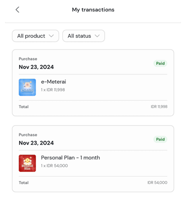Click the Total label in Personal Plan card
This screenshot has width=186, height=204.
[24, 183]
